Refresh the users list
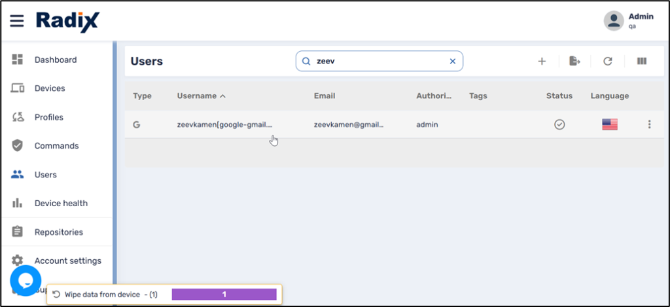 pos(608,62)
